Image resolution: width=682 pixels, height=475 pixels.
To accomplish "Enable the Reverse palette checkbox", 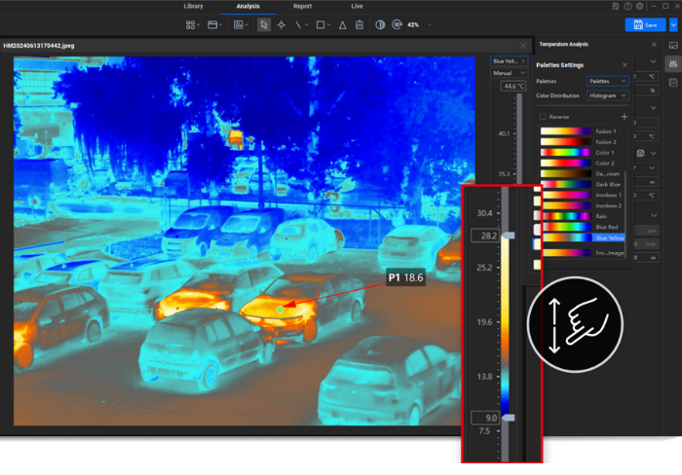I will pos(543,116).
